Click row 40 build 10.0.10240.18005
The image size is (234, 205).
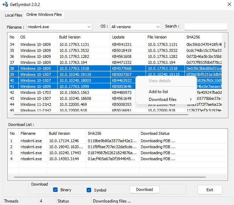pos(72,80)
